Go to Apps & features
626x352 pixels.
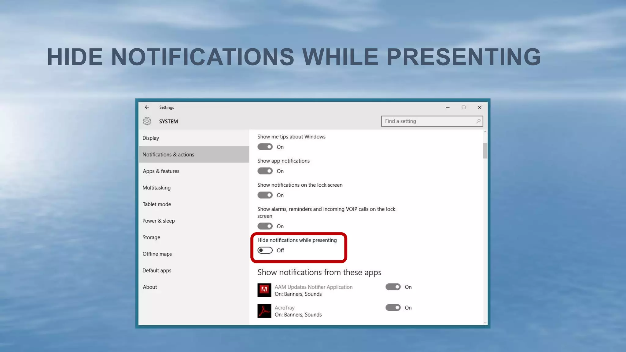tap(194, 171)
